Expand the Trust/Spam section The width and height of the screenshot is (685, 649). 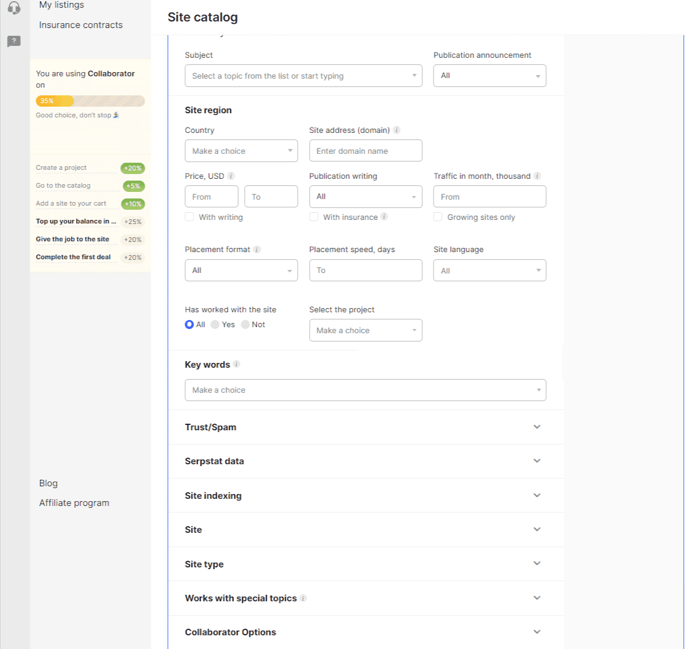coord(365,427)
